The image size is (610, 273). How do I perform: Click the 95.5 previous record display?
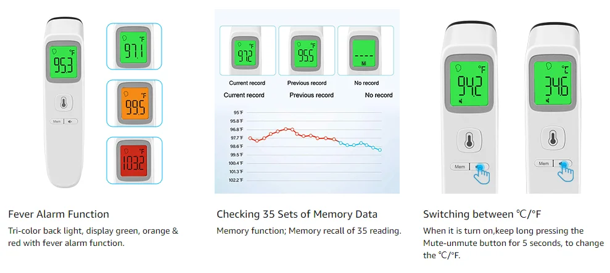306,53
